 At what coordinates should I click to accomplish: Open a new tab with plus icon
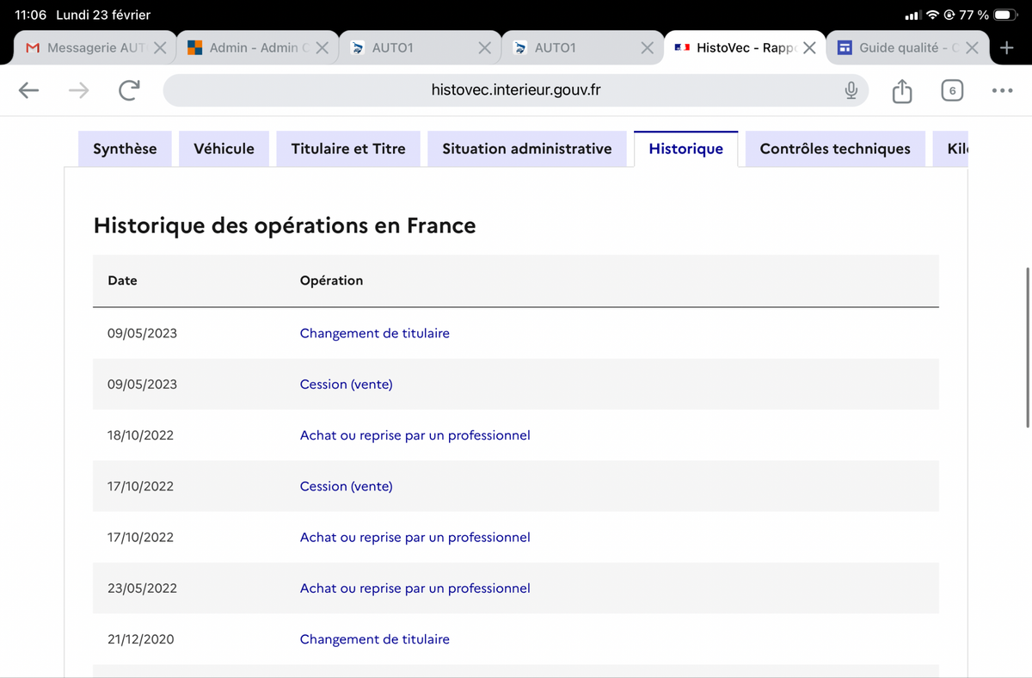1006,48
